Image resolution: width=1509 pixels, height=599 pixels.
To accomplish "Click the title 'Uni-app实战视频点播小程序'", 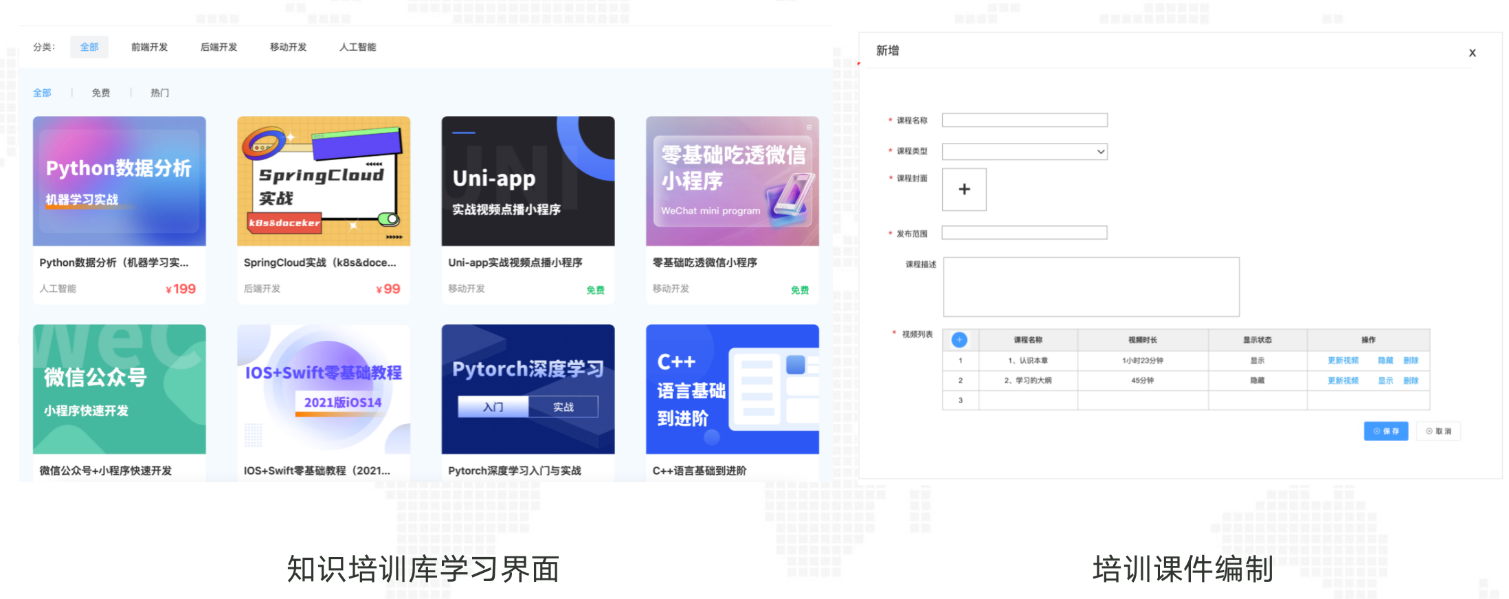I will pos(515,262).
